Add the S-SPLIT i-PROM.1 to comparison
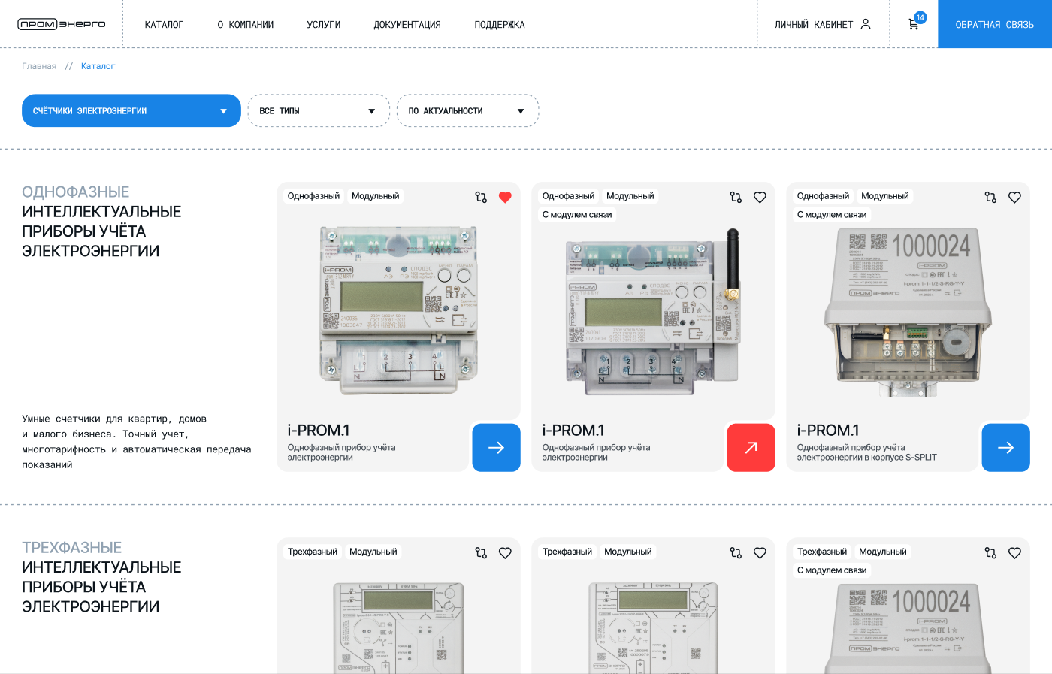The width and height of the screenshot is (1052, 674). click(x=990, y=197)
